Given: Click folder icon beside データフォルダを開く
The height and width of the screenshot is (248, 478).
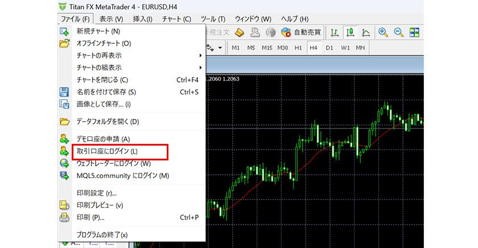Looking at the screenshot, I should point(64,122).
